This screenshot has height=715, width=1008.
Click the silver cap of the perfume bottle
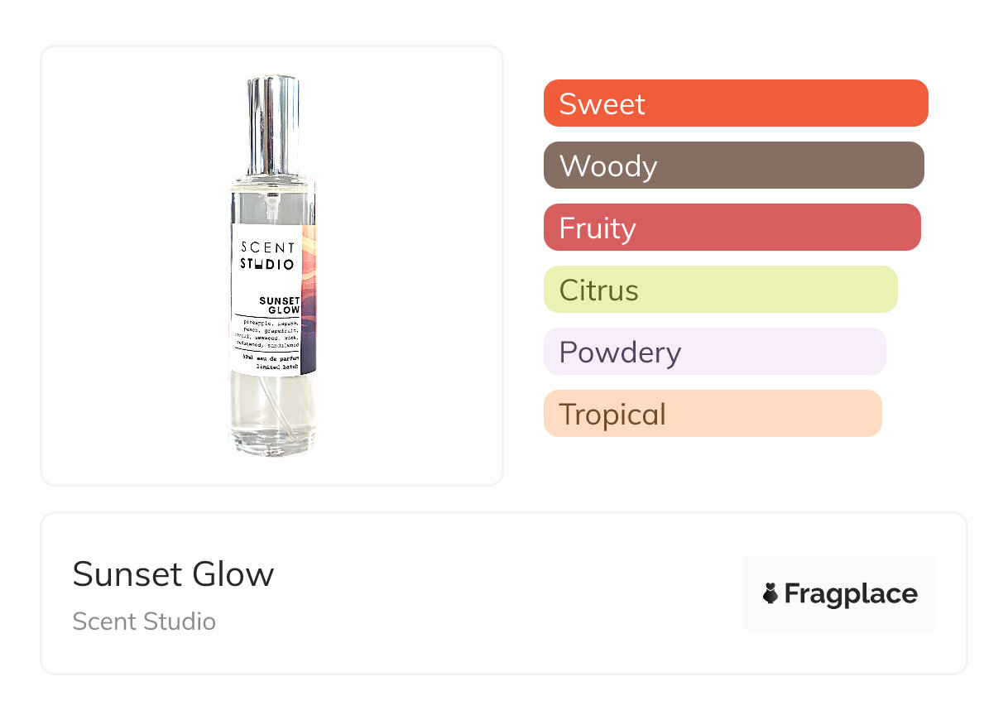coord(273,124)
